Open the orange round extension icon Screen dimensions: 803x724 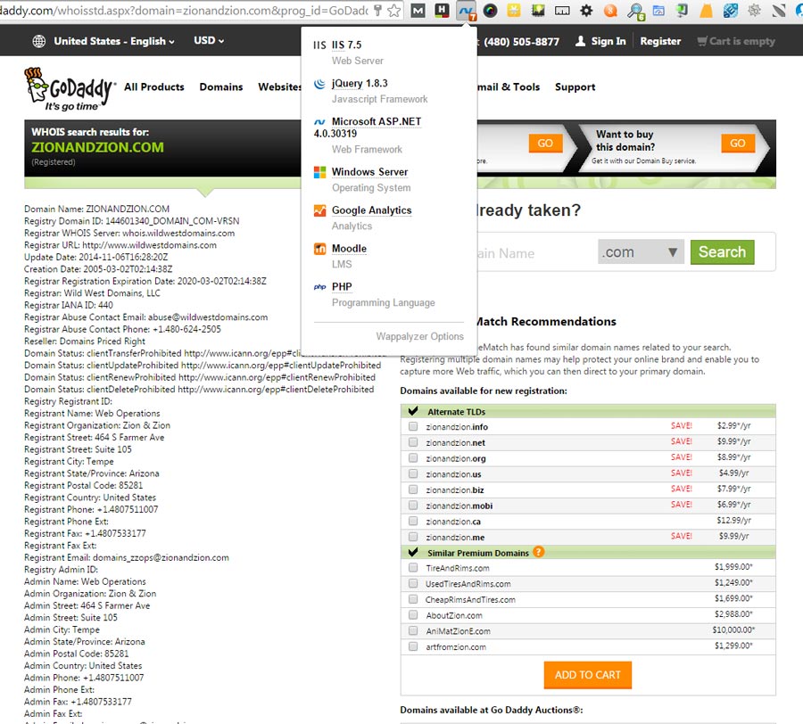pyautogui.click(x=610, y=10)
